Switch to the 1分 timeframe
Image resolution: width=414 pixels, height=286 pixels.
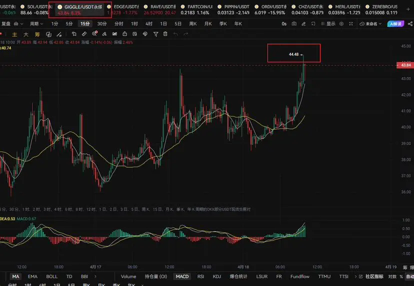click(x=54, y=24)
